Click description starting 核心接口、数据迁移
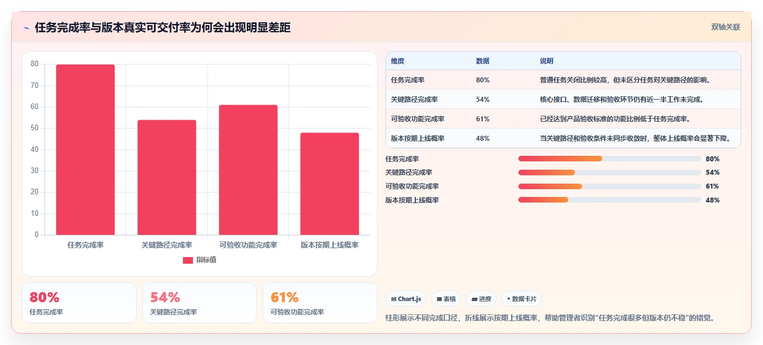 click(x=622, y=100)
